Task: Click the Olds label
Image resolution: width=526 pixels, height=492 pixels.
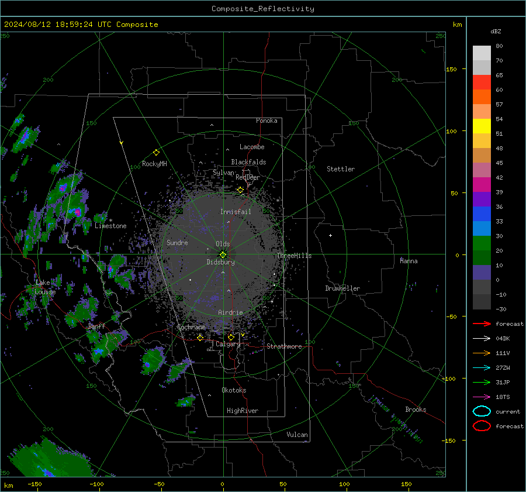Action: point(223,244)
